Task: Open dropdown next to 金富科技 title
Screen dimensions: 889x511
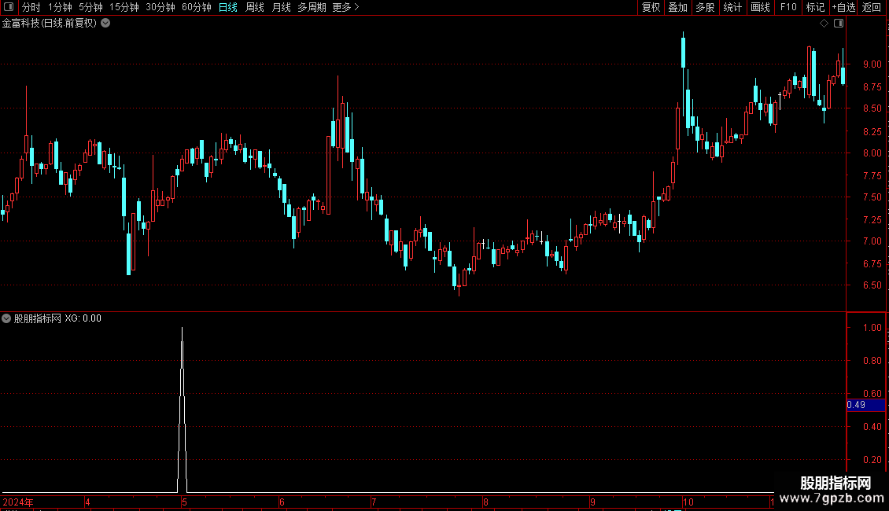Action: click(105, 23)
